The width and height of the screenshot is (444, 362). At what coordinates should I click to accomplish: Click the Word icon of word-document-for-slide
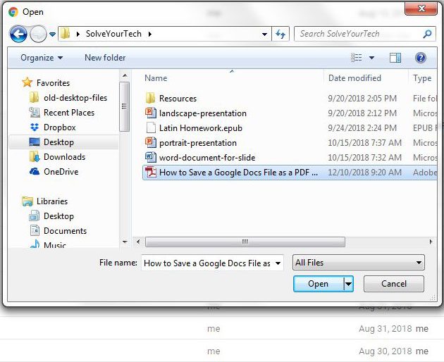click(150, 157)
